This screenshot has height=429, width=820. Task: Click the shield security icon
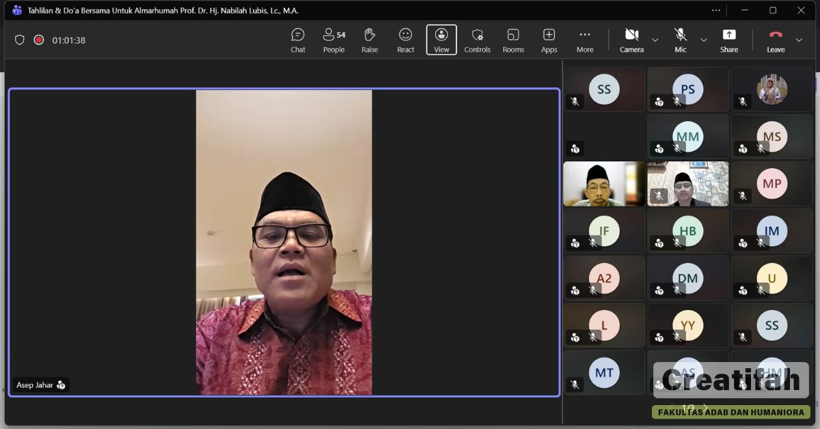tap(20, 40)
